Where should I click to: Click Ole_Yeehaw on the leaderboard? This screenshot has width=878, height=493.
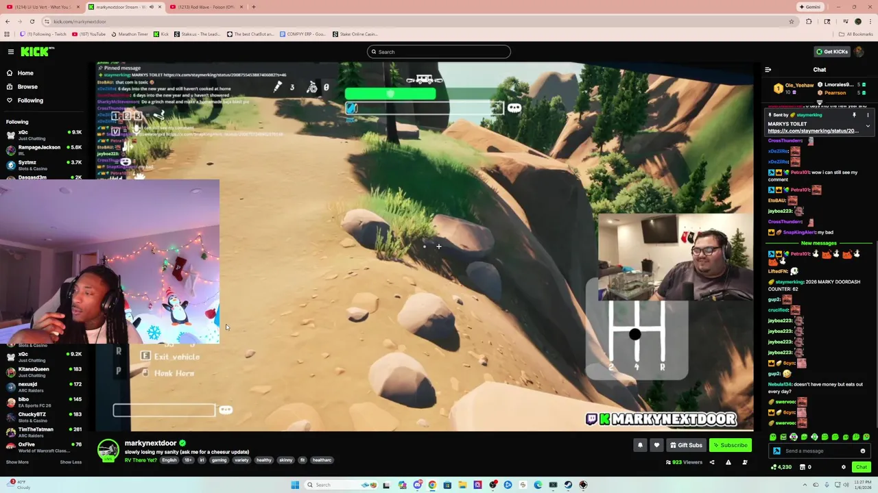click(799, 85)
